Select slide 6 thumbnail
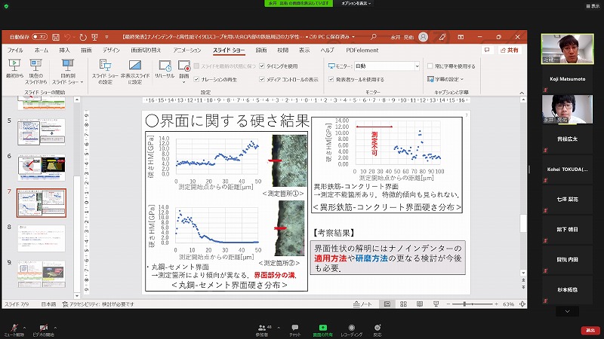 click(x=42, y=167)
